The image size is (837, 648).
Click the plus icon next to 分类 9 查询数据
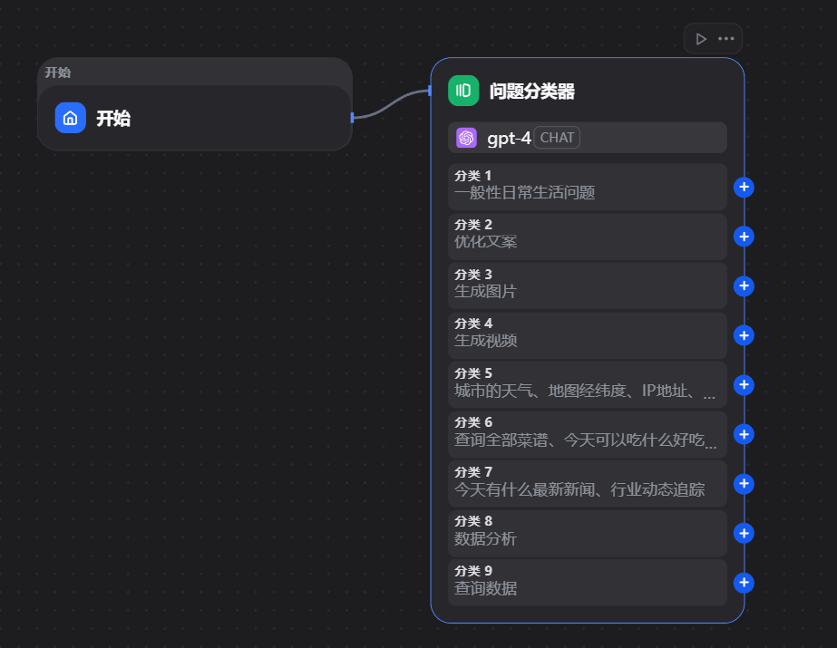click(744, 583)
